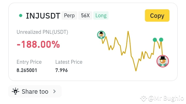The image size is (186, 104).
Task: Click the second green dot marker on chart
Action: tap(161, 40)
